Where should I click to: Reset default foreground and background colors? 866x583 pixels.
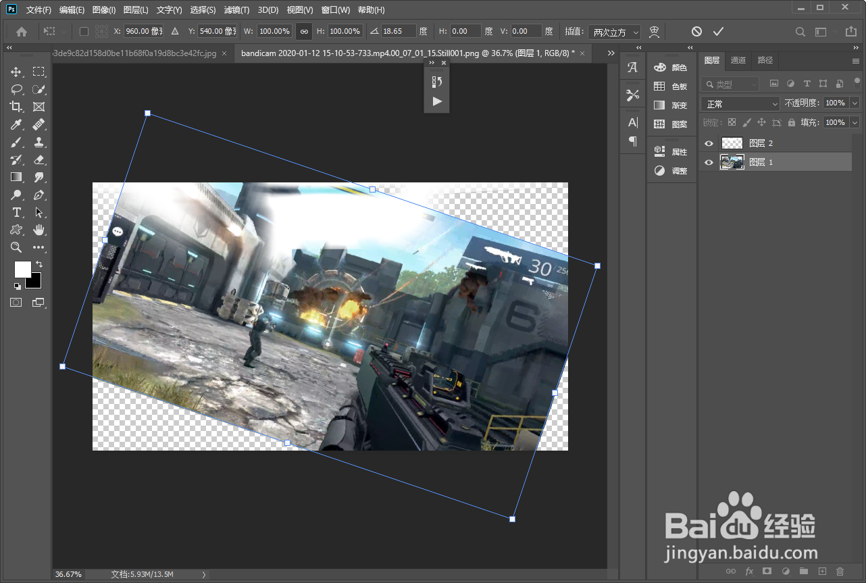pos(17,286)
